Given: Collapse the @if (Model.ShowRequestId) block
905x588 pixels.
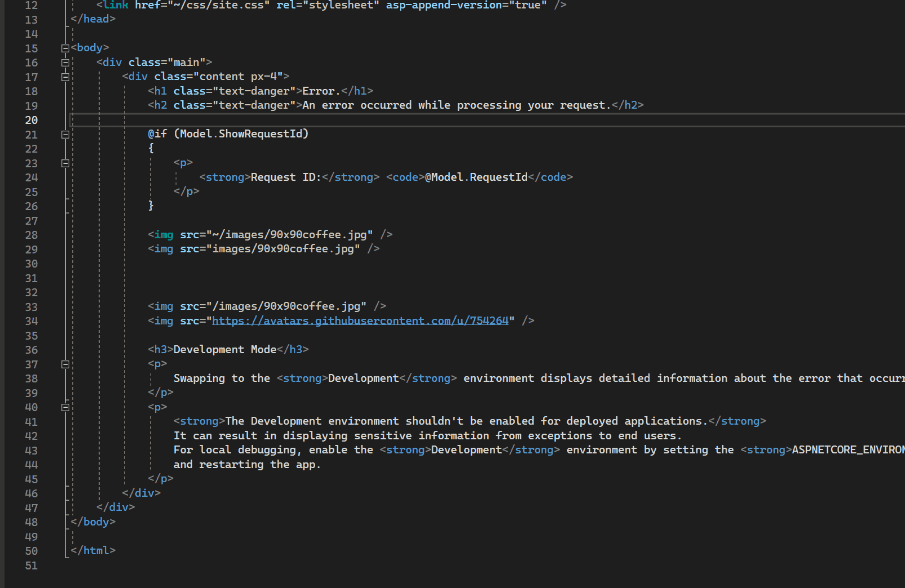Looking at the screenshot, I should click(x=65, y=134).
